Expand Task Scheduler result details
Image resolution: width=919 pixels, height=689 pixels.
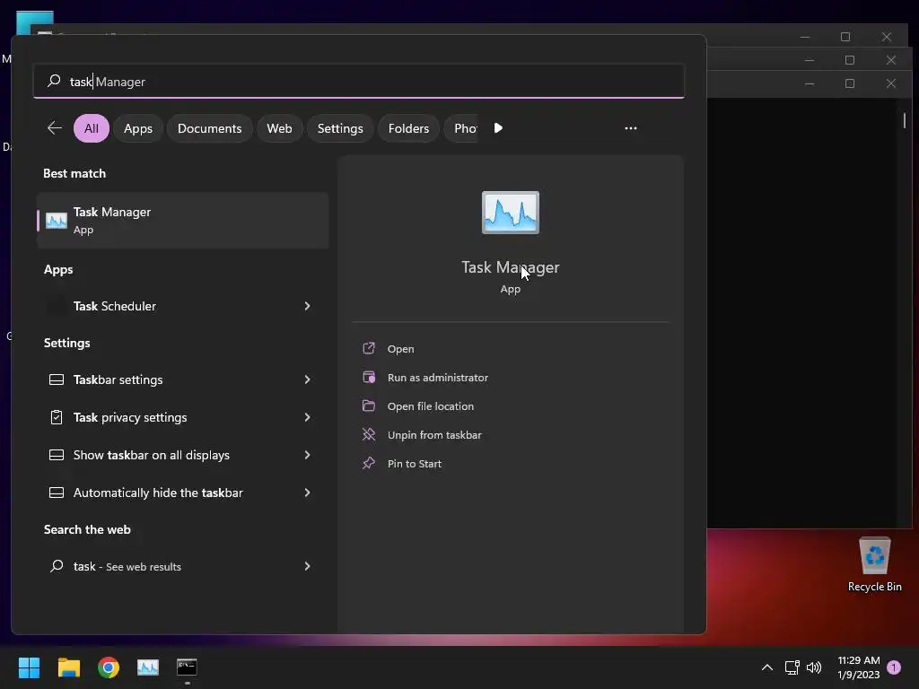pyautogui.click(x=307, y=306)
